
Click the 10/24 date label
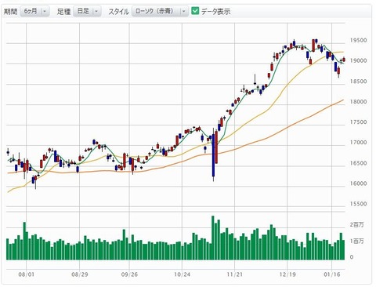click(x=182, y=274)
